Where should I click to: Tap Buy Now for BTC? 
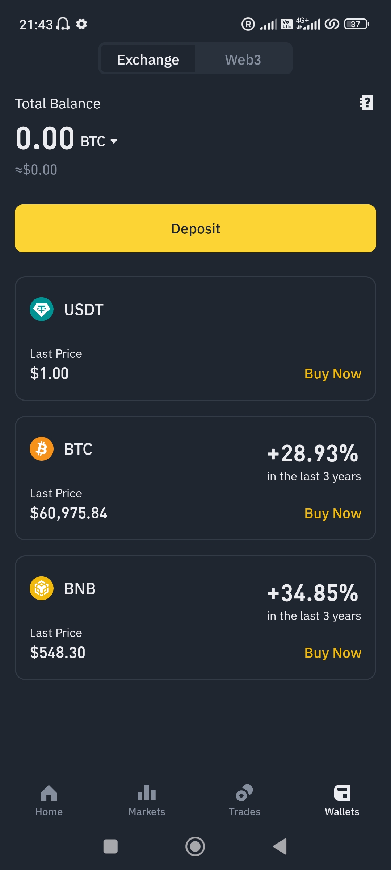[333, 513]
